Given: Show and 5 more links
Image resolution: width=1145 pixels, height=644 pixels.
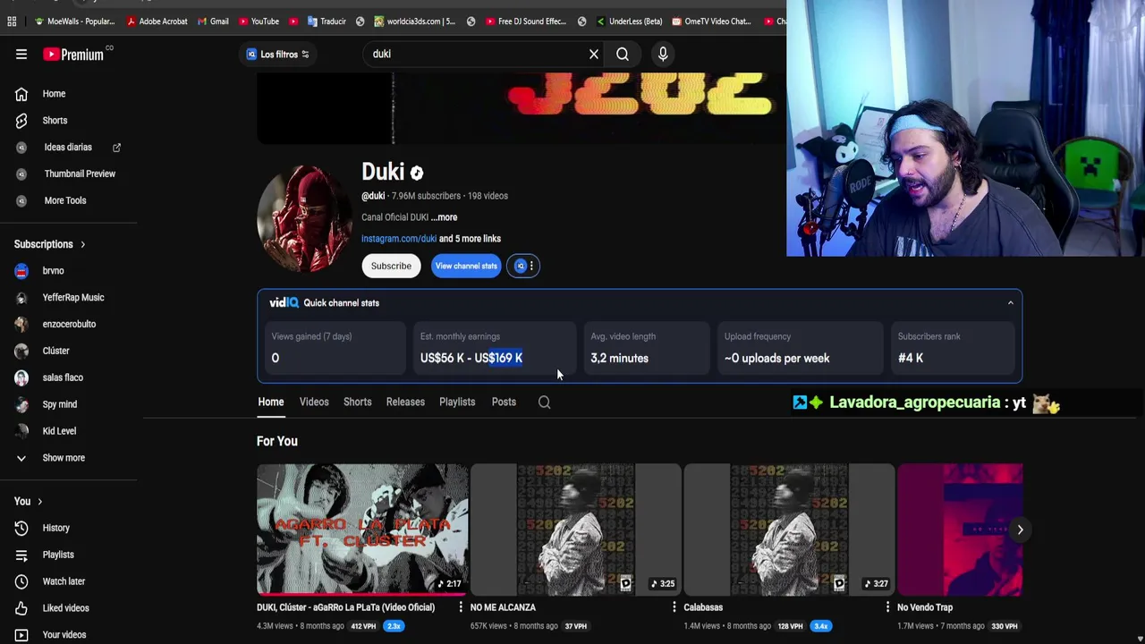Looking at the screenshot, I should tap(470, 239).
